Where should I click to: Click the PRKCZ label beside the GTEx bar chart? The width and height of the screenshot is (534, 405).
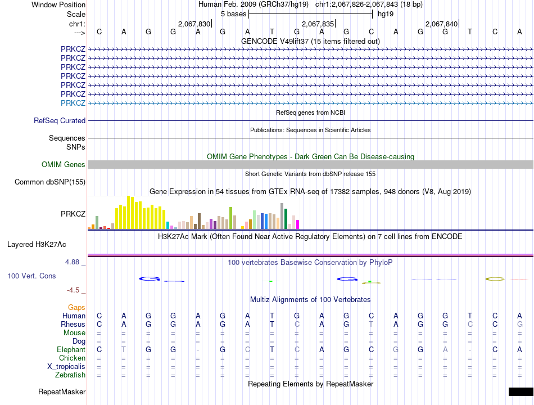tap(73, 214)
